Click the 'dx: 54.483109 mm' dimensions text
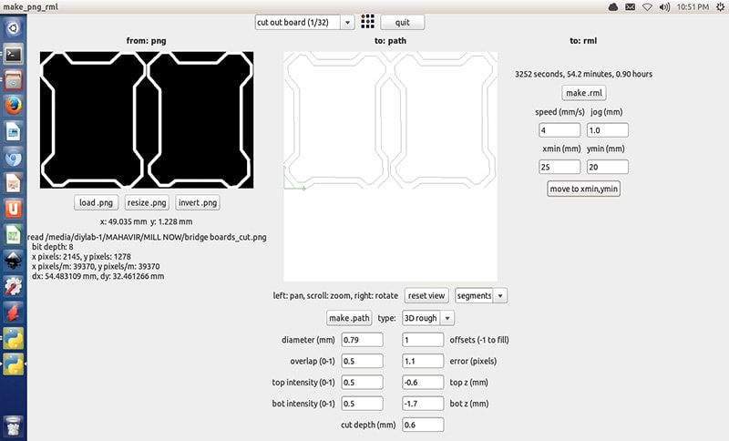 coord(98,276)
